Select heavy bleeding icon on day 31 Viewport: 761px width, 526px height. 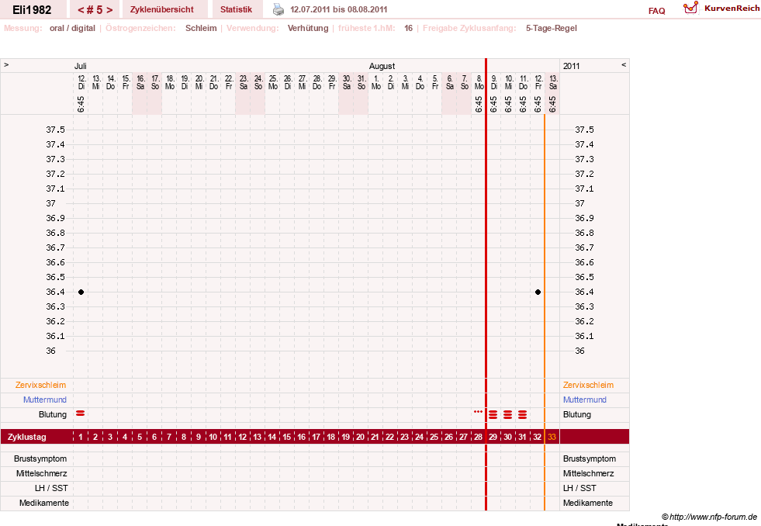[522, 414]
